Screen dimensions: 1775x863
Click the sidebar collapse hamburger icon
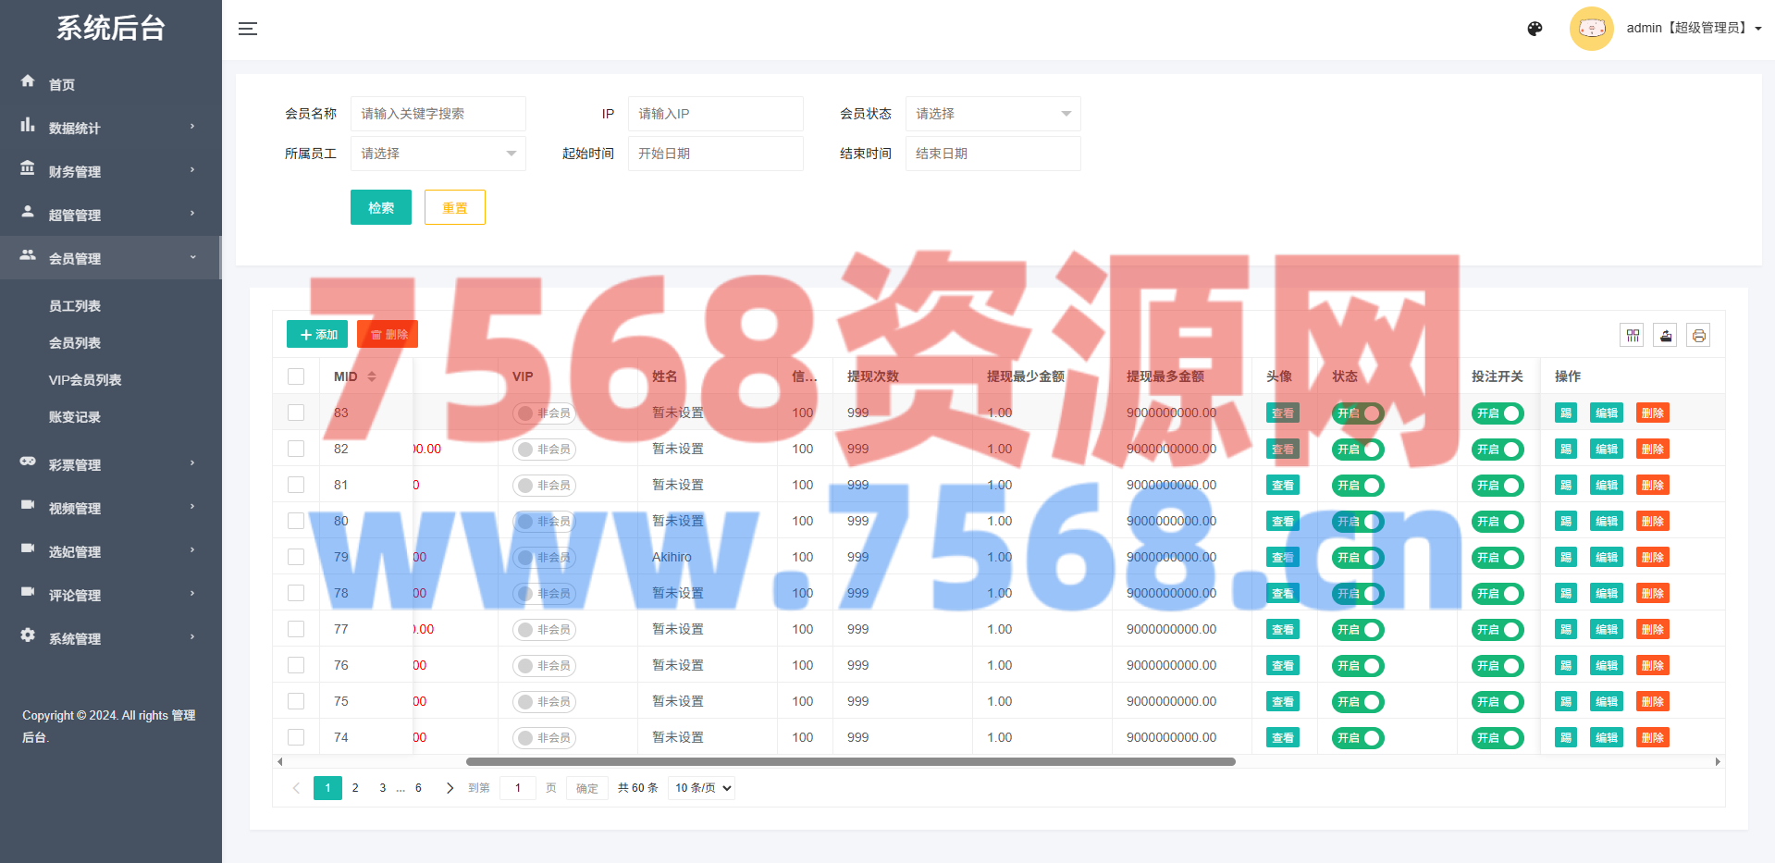tap(247, 29)
